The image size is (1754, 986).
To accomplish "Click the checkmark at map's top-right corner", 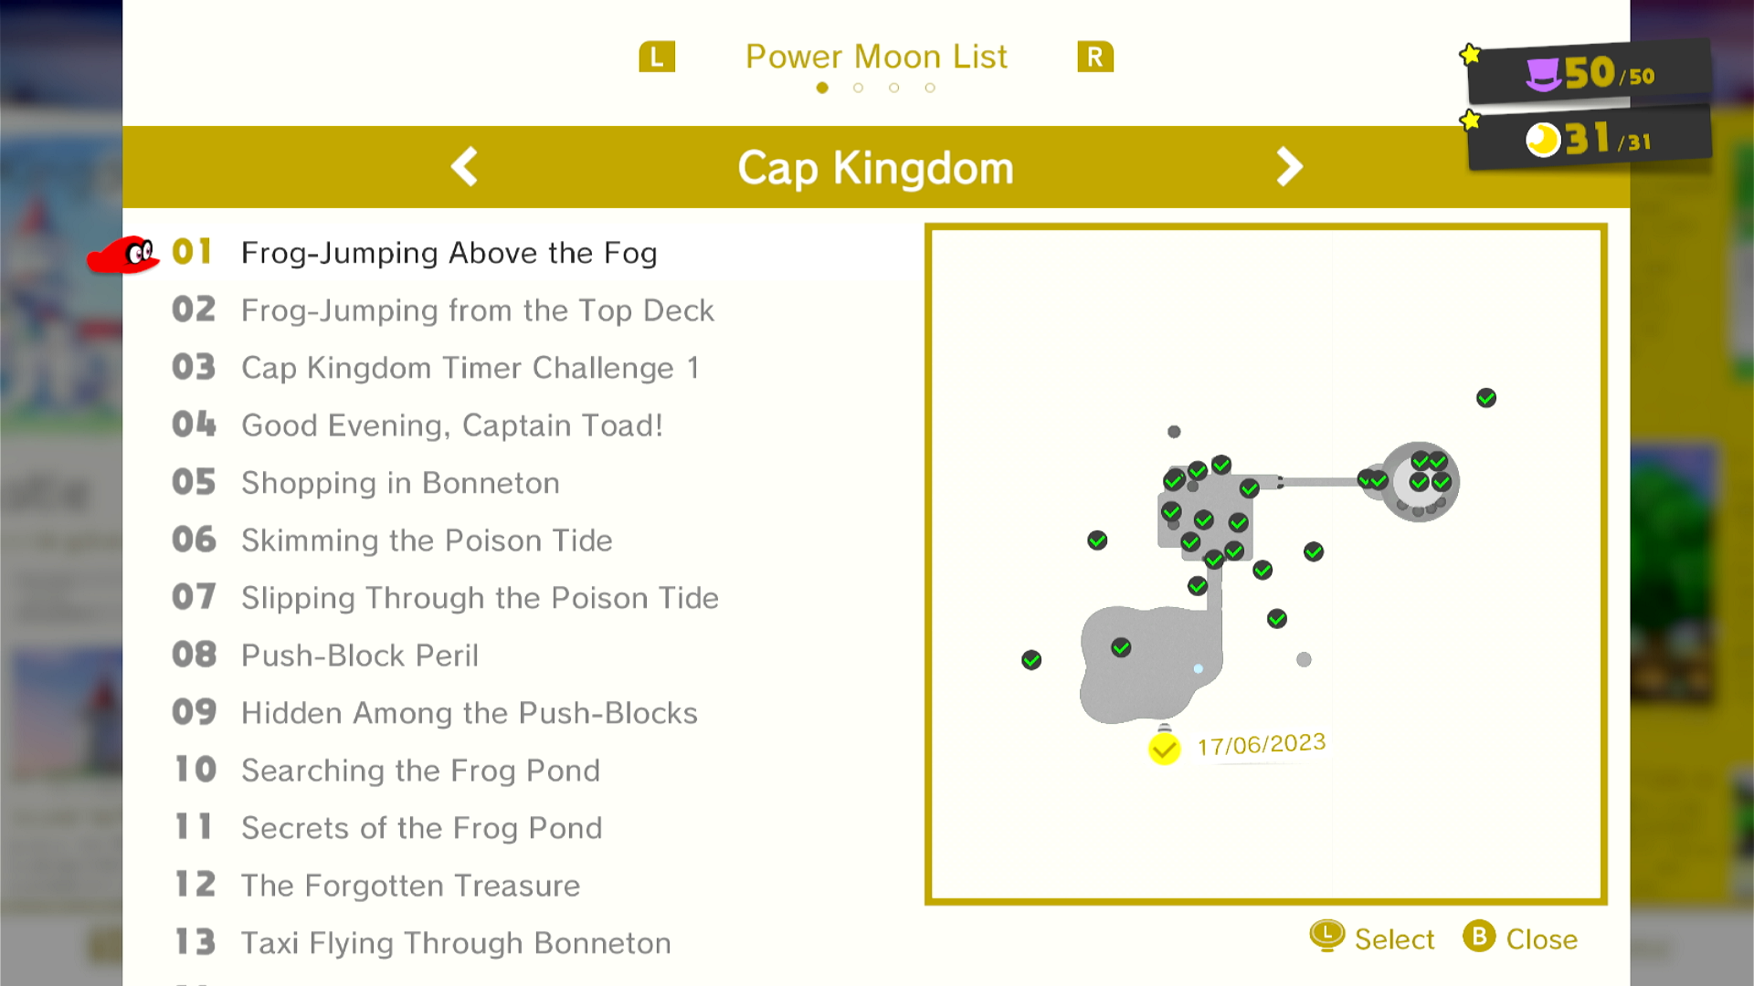I will 1486,398.
